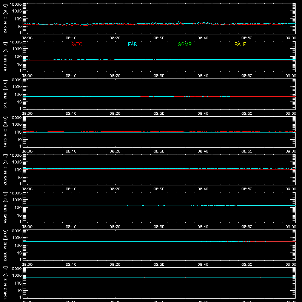Click the 09:00 time label of 245 MHz panel

[291, 38]
